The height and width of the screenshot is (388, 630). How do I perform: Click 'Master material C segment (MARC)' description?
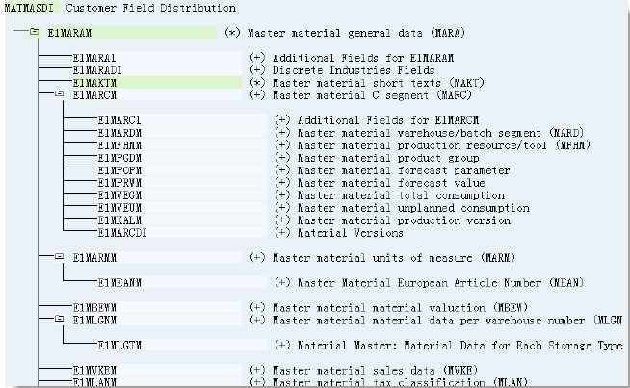click(x=372, y=95)
